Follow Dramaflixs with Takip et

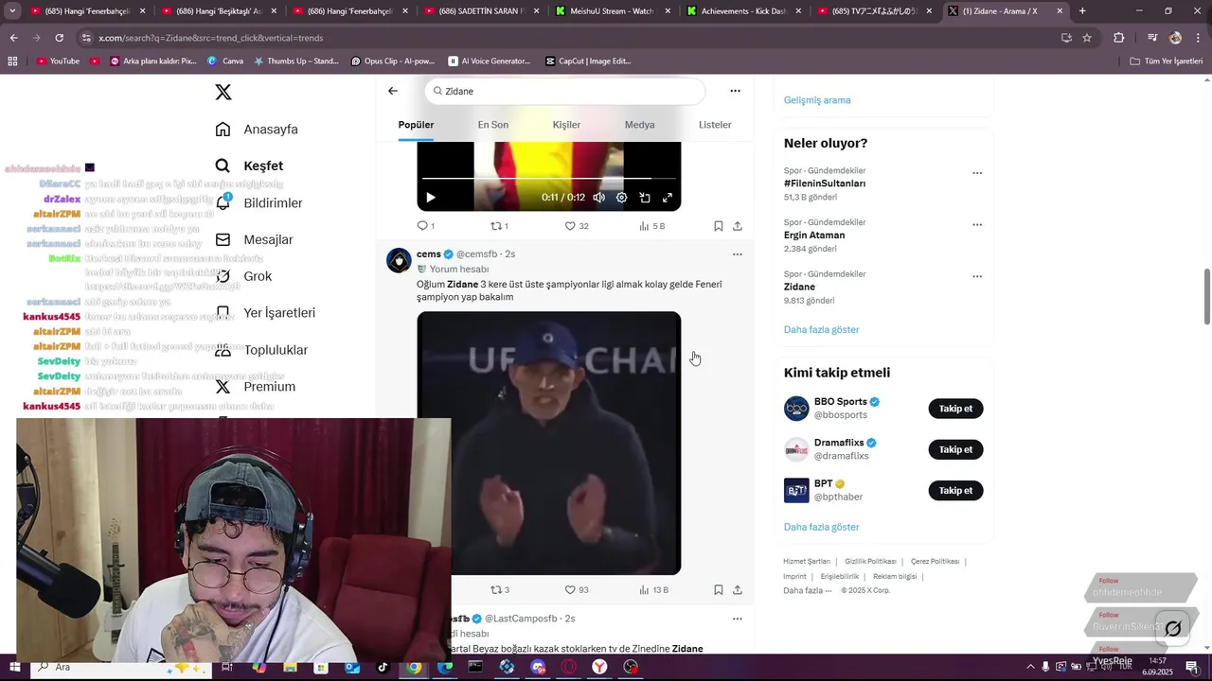point(955,449)
